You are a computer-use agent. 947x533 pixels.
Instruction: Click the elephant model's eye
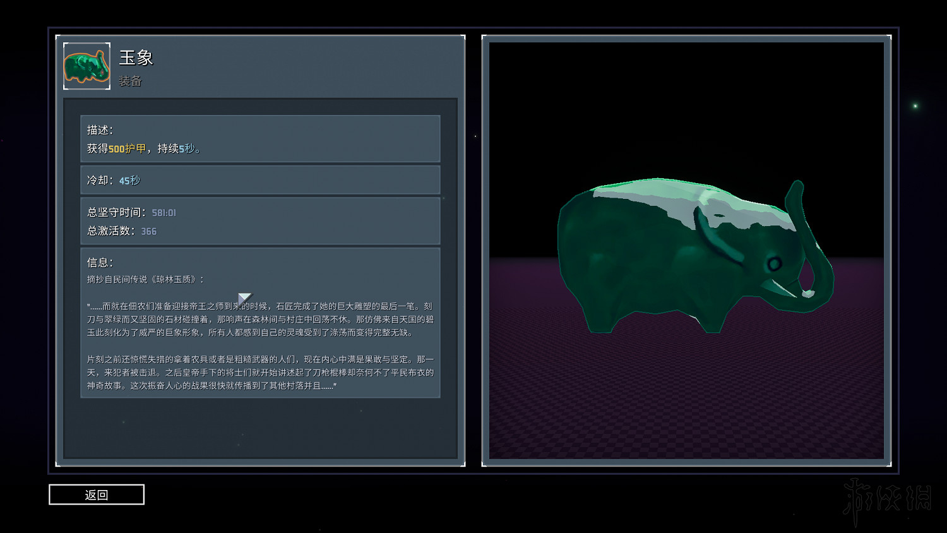(774, 263)
